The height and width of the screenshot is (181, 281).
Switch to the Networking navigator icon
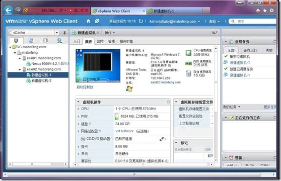coord(59,40)
